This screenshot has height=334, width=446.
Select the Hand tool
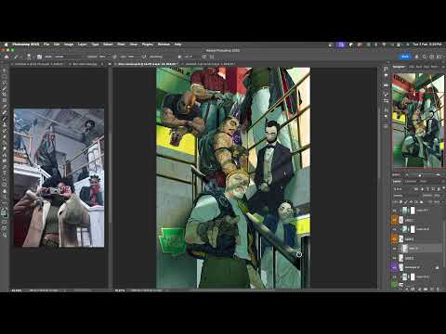tap(5, 190)
